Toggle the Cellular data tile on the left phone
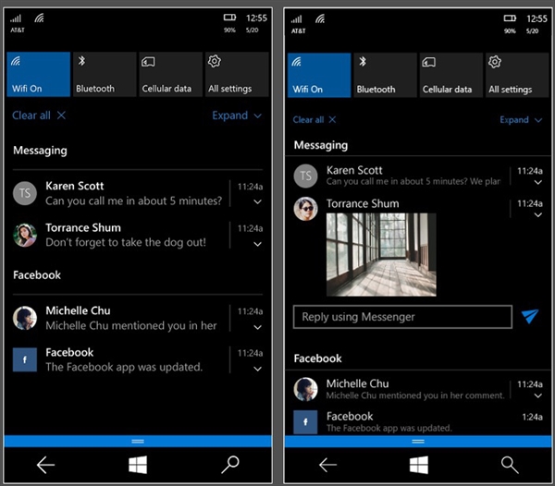This screenshot has width=555, height=486. pos(171,74)
